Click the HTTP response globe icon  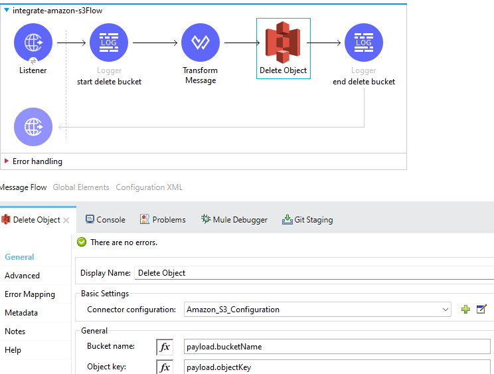pos(33,126)
